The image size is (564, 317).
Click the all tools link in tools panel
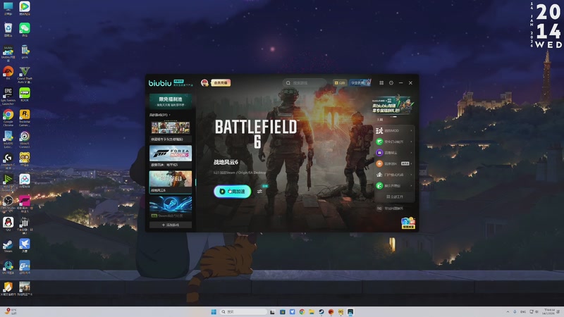tap(395, 197)
